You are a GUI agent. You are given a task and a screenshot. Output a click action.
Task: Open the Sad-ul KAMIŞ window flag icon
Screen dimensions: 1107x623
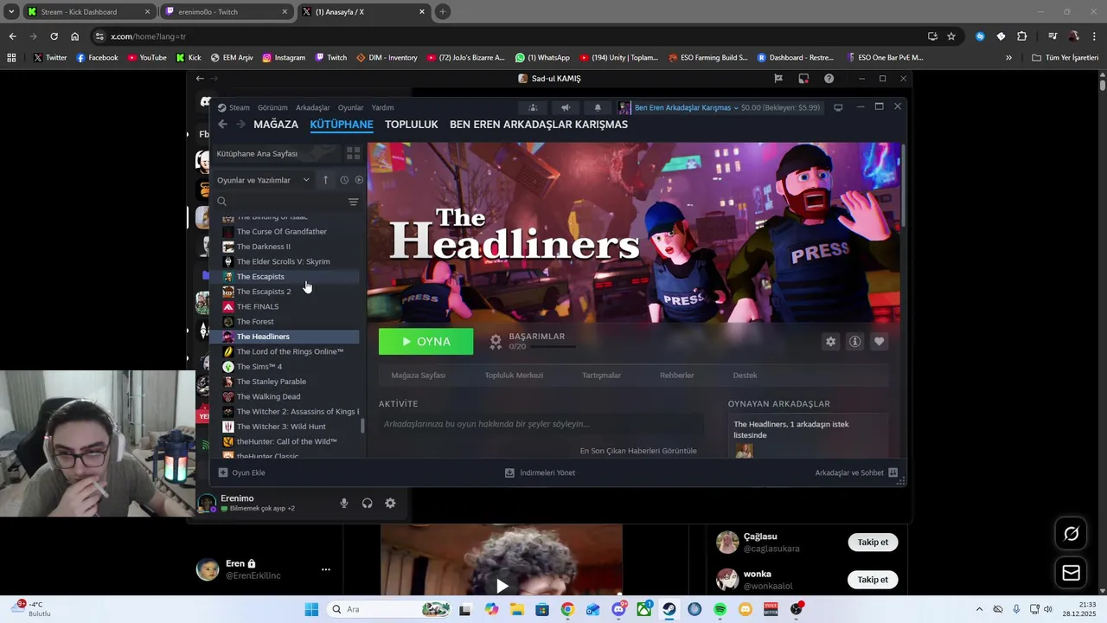tap(778, 78)
